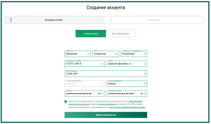The image size is (211, 124).
Task: Click the checkmark icon in birth date field
Action: pos(145,74)
